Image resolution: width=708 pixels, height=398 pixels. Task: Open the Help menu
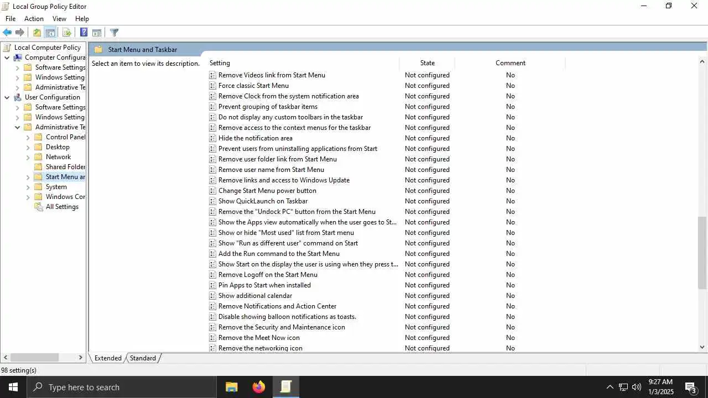coord(82,19)
